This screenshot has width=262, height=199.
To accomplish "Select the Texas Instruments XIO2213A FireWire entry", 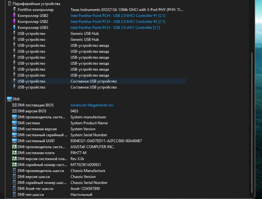I will click(127, 10).
